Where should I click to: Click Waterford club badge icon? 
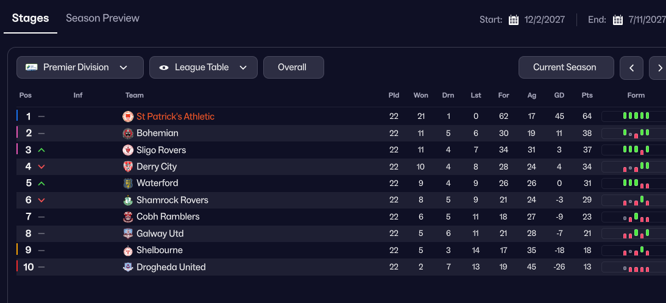tap(128, 183)
